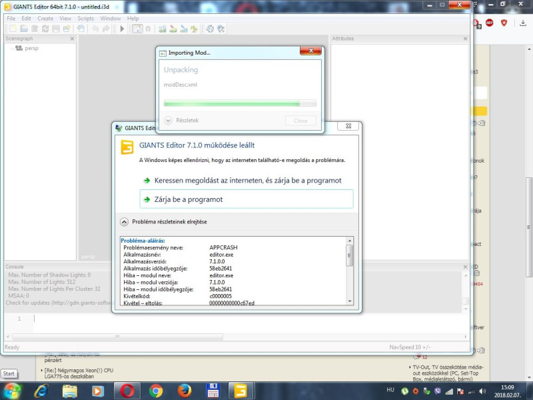Screen dimensions: 533x400
Task: Click the Probléma-aláírás heading
Action: tap(143, 241)
